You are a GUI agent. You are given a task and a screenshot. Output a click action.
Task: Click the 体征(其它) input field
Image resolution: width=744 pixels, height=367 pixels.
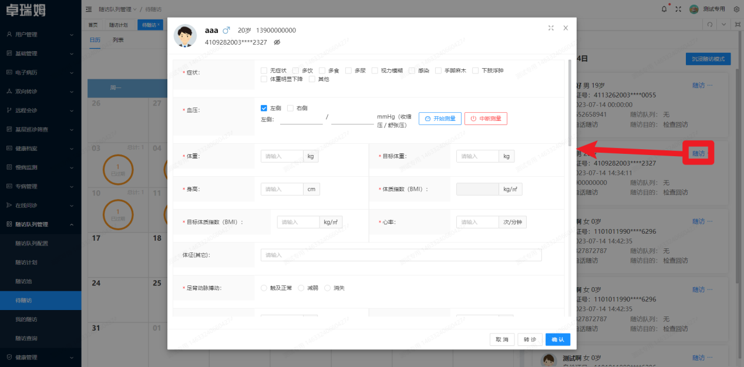tap(401, 255)
